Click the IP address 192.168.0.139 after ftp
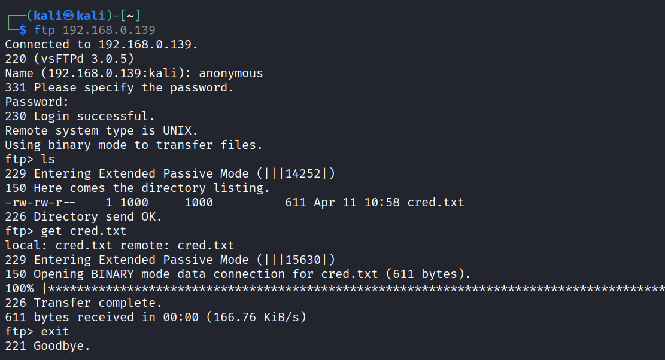 (x=109, y=30)
